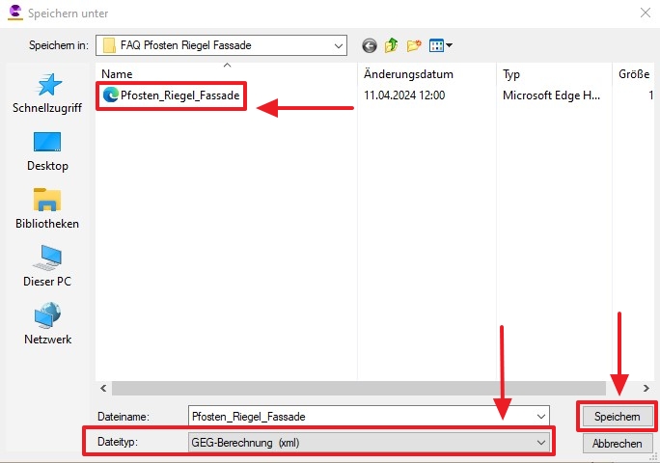Screen dimensions: 660x463
Task: Expand the 'Speichern in' folder dropdown
Action: (338, 45)
